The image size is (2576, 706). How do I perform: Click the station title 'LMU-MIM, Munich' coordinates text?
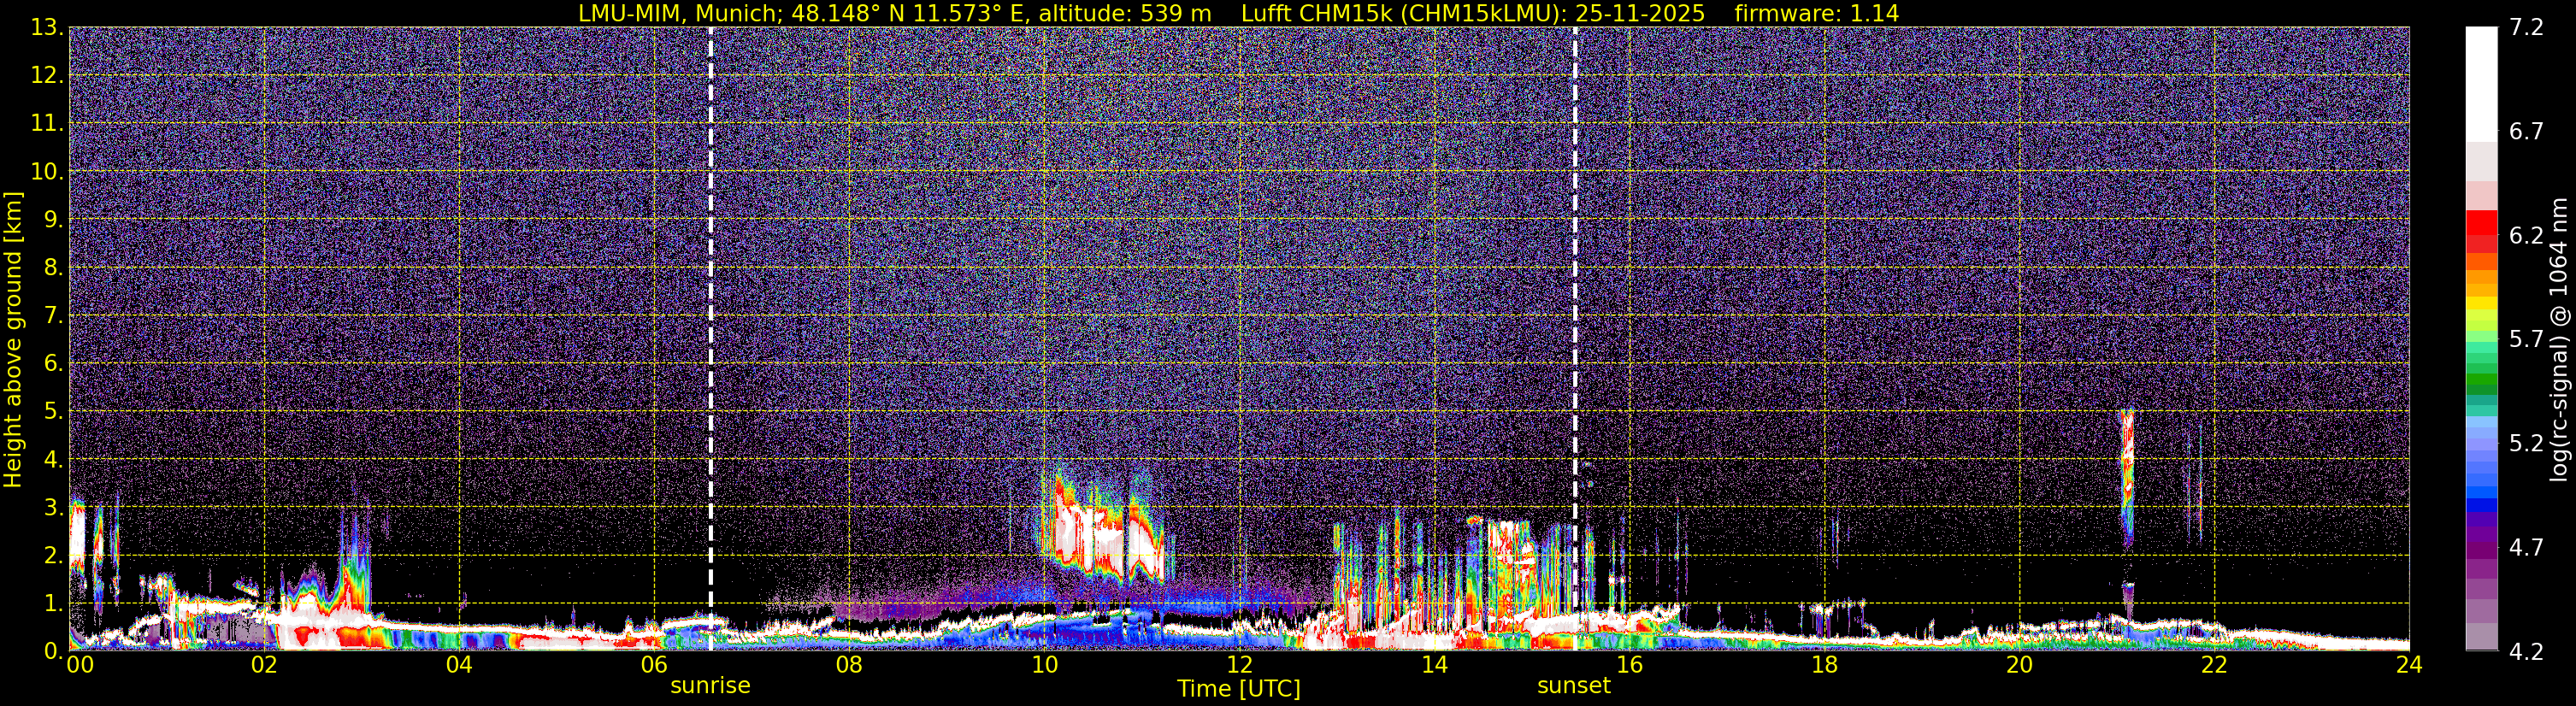(x=894, y=13)
